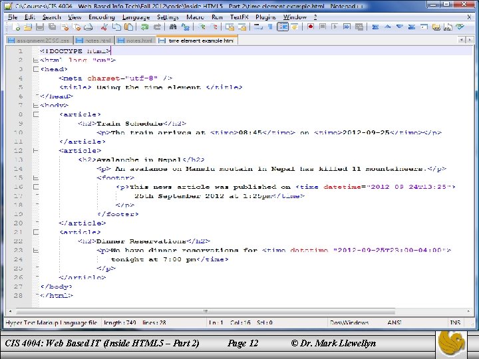Image resolution: width=479 pixels, height=359 pixels.
Task: Collapse the body fold marker on line 7
Action: (x=36, y=105)
